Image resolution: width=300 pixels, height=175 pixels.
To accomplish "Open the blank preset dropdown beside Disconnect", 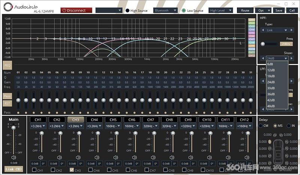I will click(x=109, y=10).
